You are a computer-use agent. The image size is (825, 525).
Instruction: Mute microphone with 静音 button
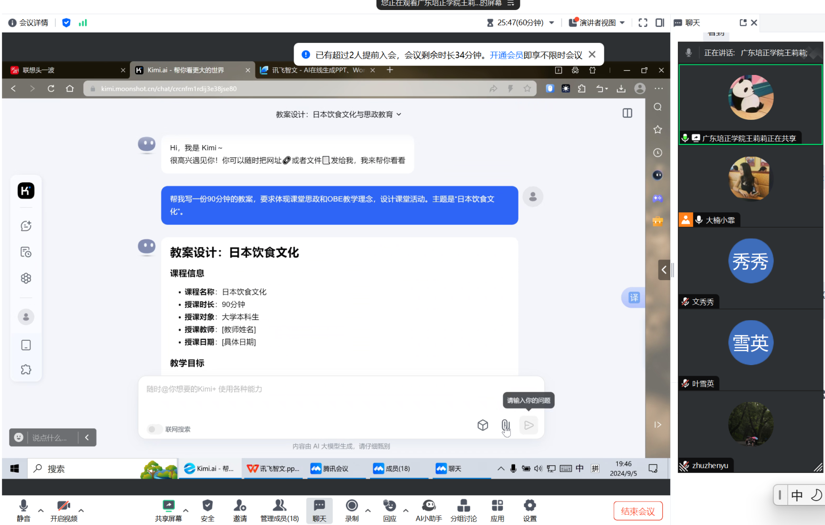pos(23,506)
